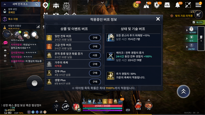The height and width of the screenshot is (115, 205).
Task: Tap the jump double-chevron button
Action: point(183,91)
